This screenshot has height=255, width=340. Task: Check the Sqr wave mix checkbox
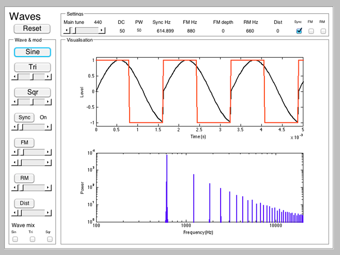click(50, 239)
